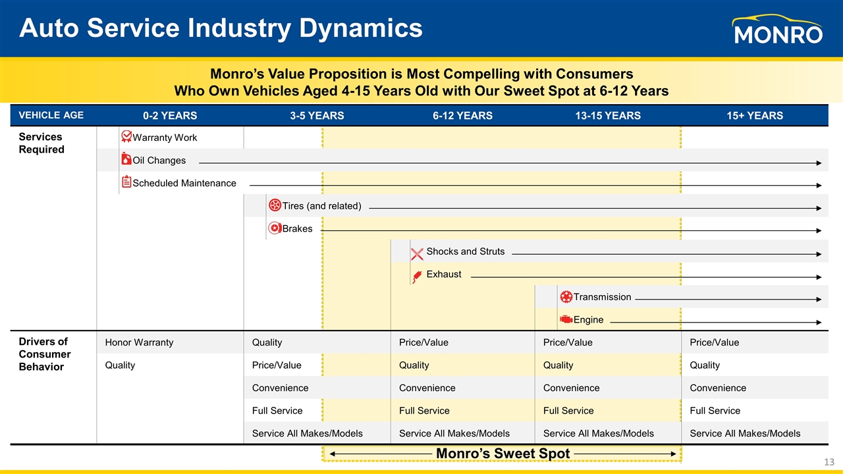
Task: Click 'Honor Warranty' in 0-2 years column
Action: (x=139, y=342)
